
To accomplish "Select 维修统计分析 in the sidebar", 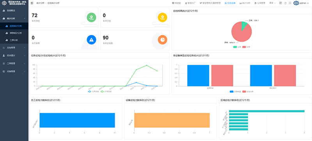I will pyautogui.click(x=14, y=33).
